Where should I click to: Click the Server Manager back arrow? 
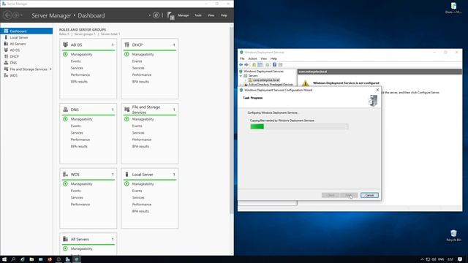(x=8, y=15)
